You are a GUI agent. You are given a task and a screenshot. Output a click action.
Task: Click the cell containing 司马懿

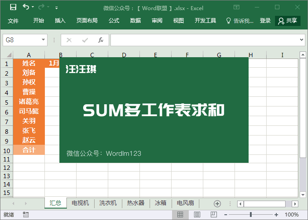tap(29, 111)
